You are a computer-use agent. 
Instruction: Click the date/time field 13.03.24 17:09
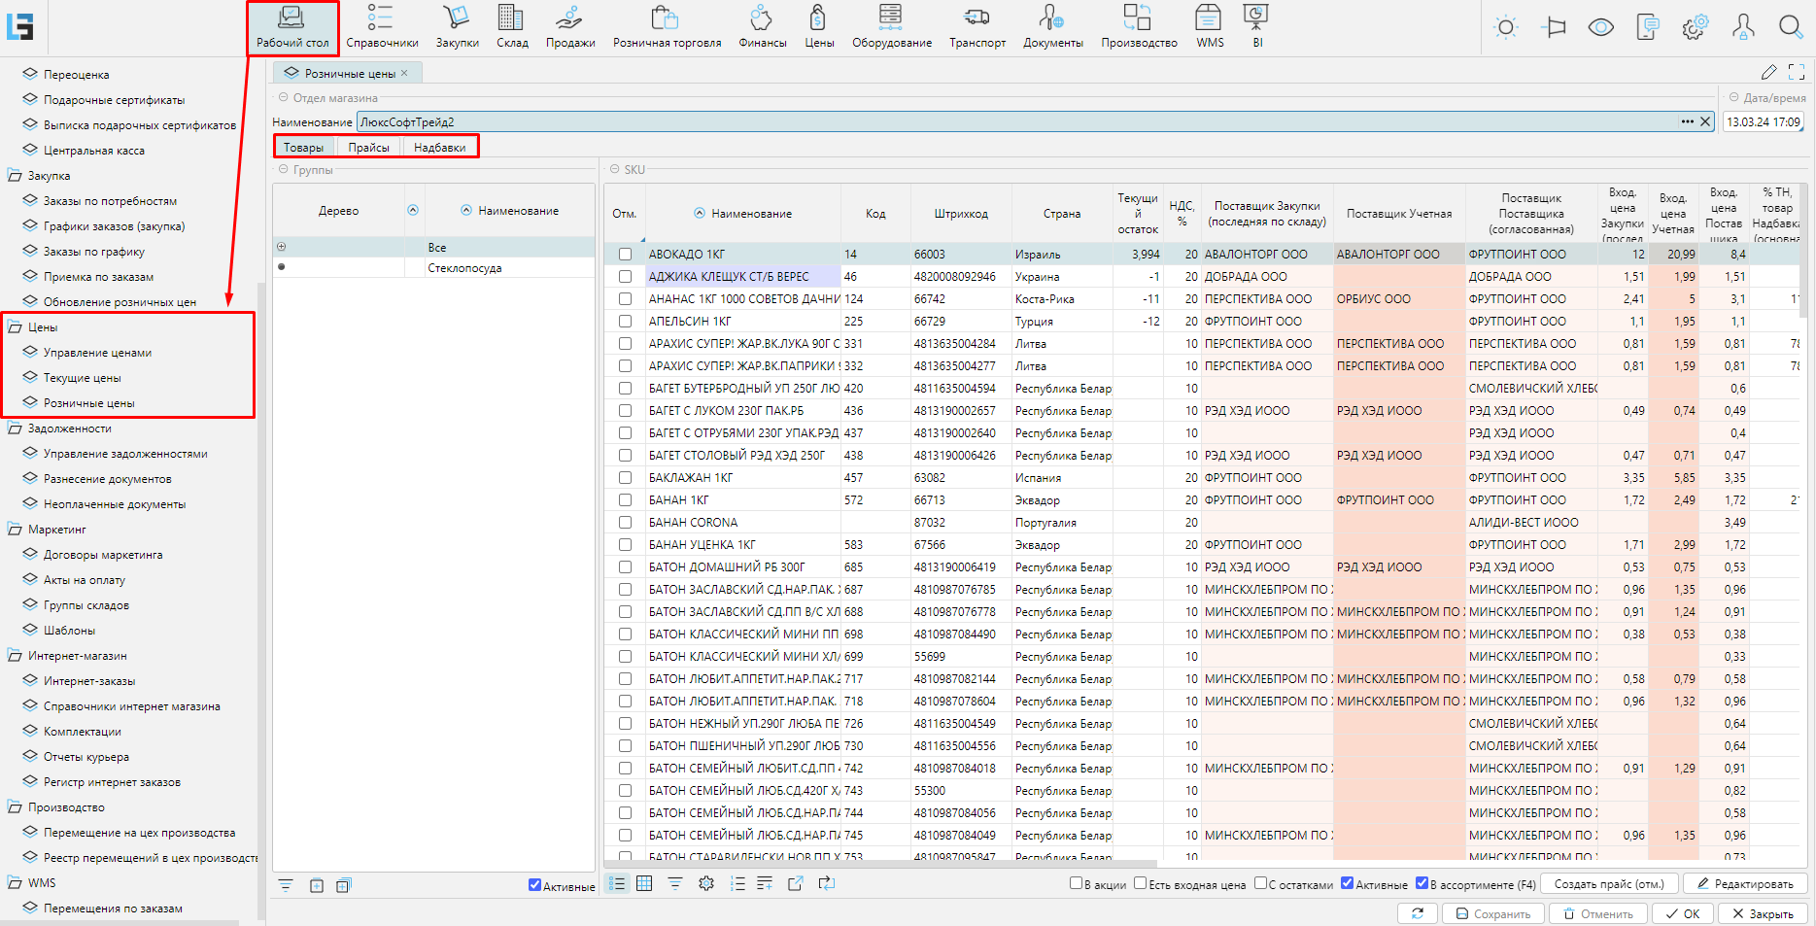point(1763,121)
